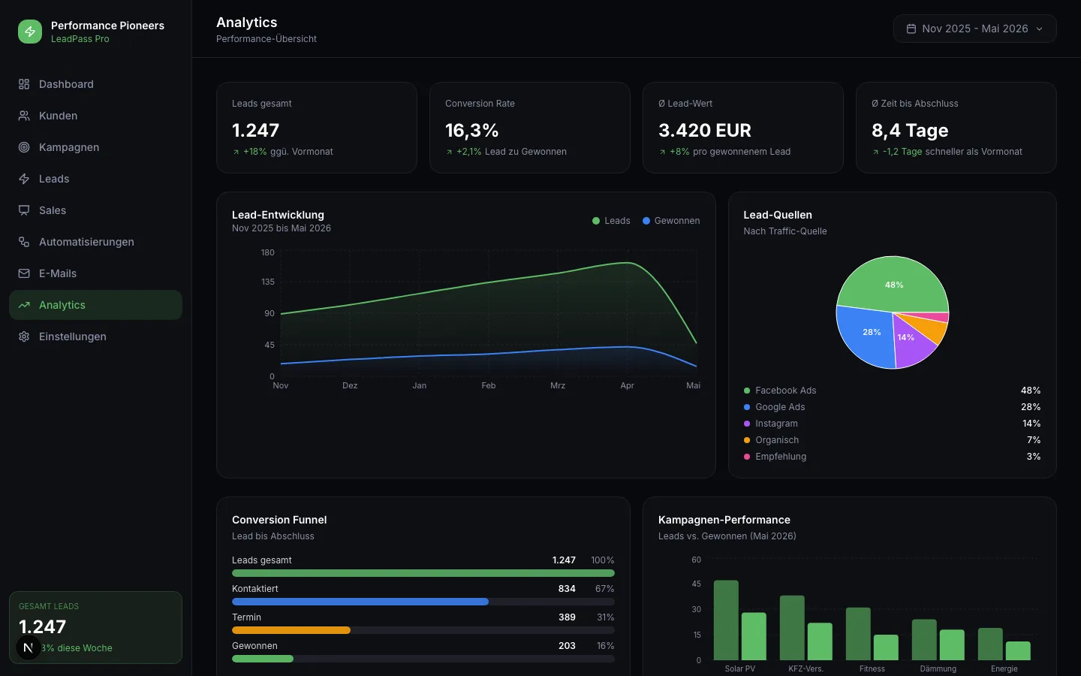Click the 834 Kontaktiert value
Image resolution: width=1081 pixels, height=676 pixels.
tap(567, 589)
